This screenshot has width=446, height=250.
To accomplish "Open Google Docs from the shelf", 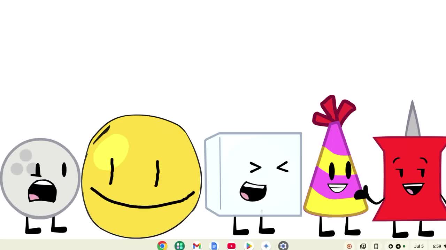I will (214, 246).
